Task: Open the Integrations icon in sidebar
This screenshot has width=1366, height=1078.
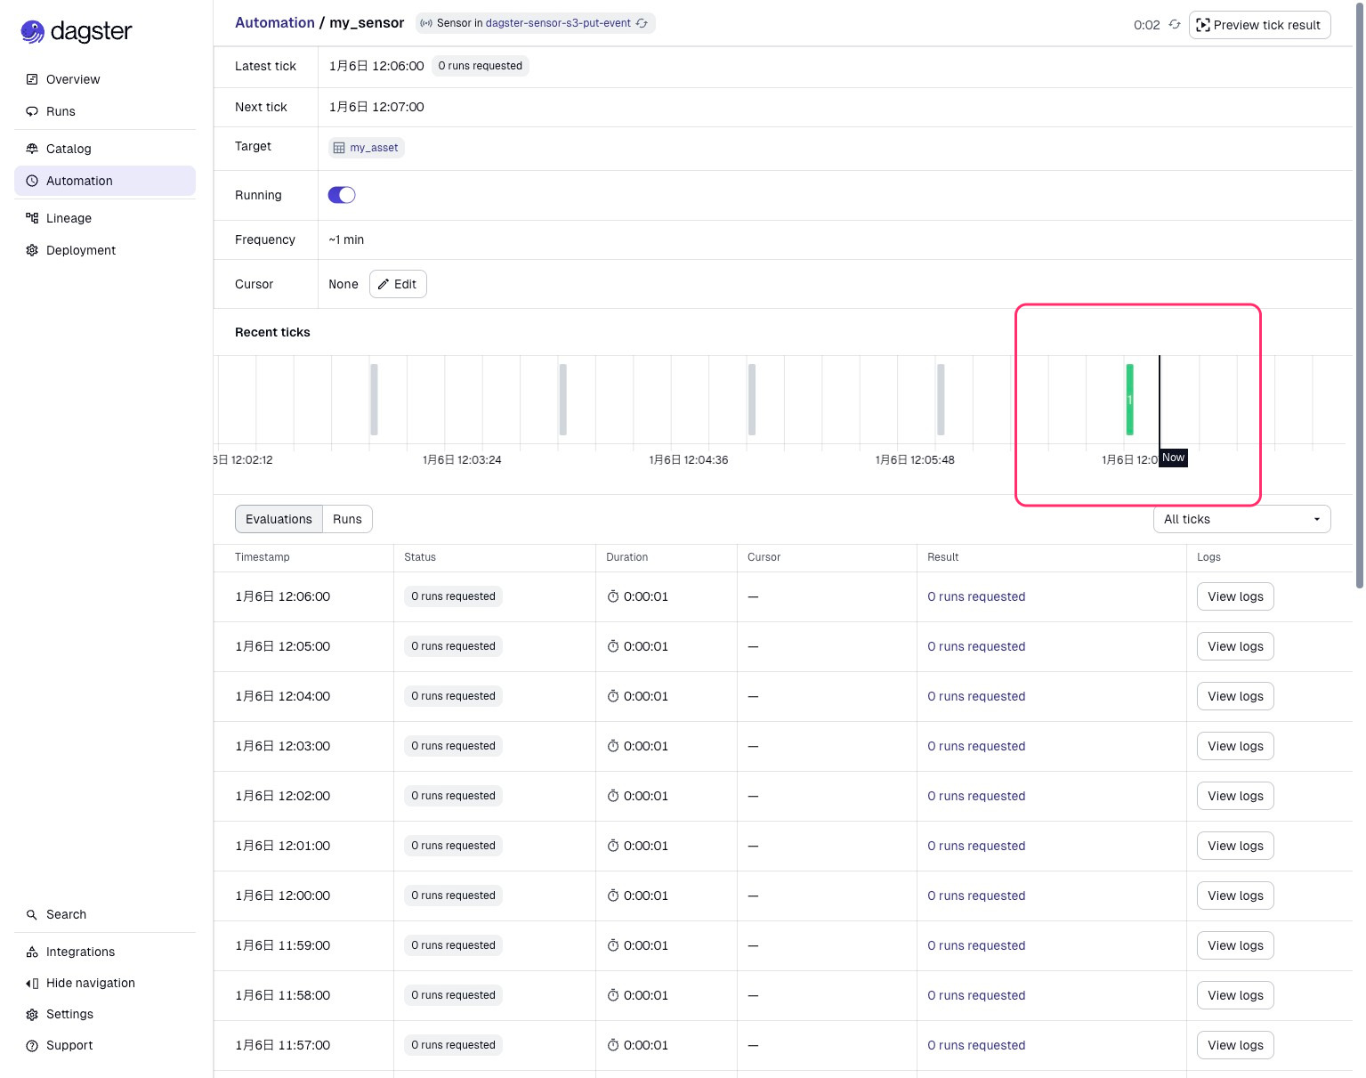Action: pos(32,952)
